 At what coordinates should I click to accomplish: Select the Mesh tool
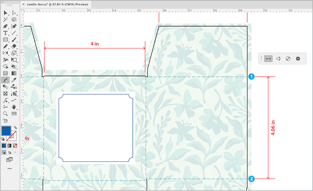click(x=6, y=73)
